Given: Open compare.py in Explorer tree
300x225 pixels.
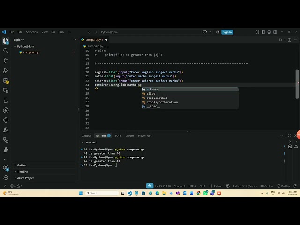Looking at the screenshot, I should coord(31,52).
